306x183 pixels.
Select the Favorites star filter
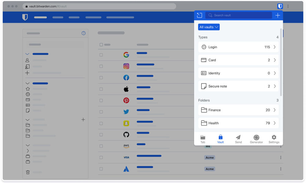(x=28, y=89)
